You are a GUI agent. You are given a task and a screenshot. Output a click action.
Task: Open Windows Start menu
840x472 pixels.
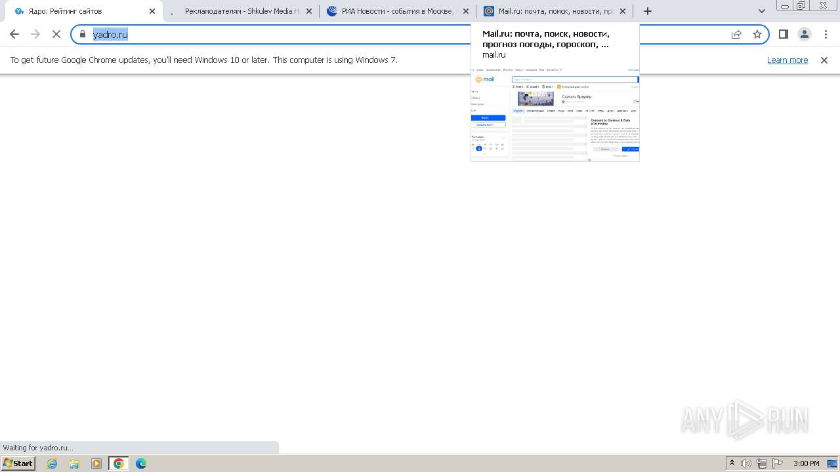tap(18, 463)
